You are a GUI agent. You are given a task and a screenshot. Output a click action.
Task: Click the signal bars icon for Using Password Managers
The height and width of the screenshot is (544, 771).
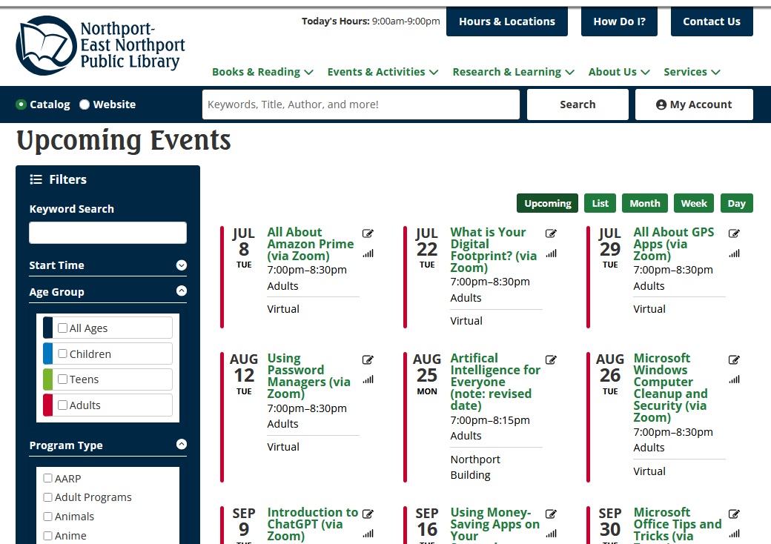tap(368, 379)
